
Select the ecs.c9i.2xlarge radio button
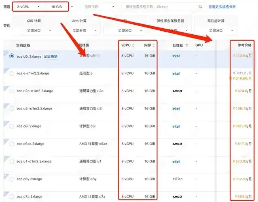12,56
